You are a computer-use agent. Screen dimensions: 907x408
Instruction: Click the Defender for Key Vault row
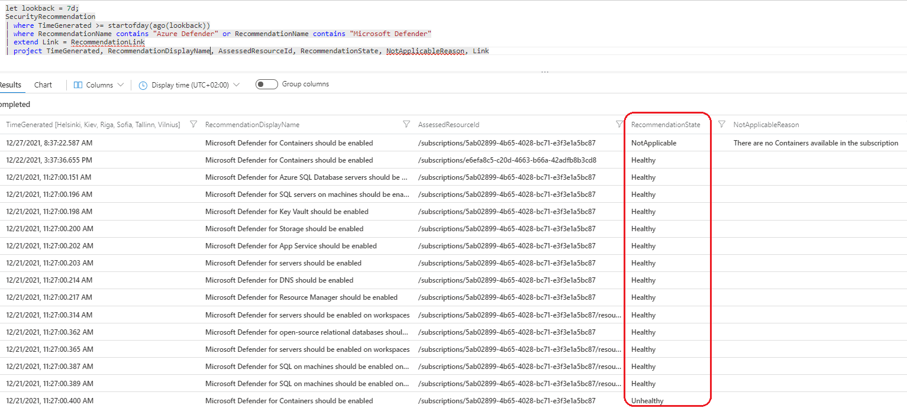(x=286, y=212)
